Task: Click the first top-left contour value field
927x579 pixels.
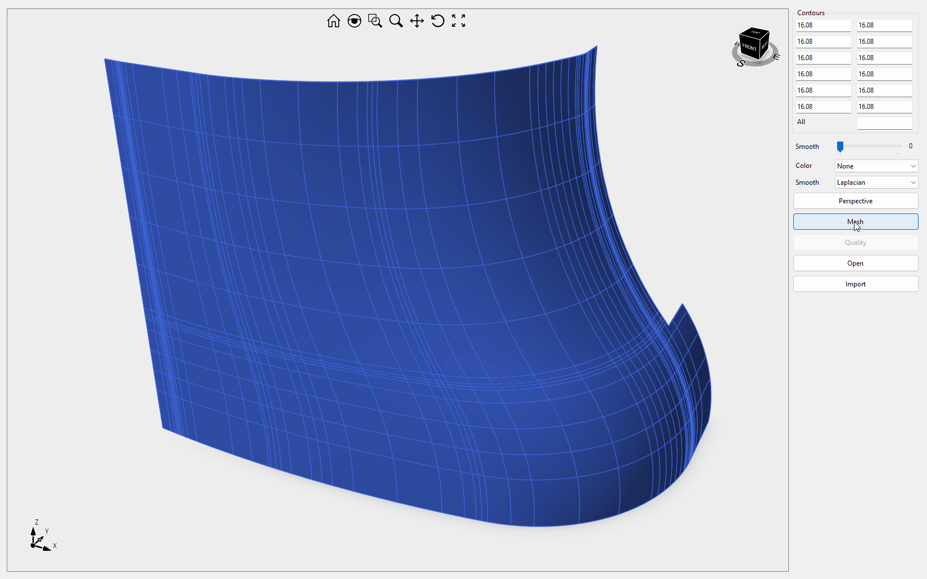Action: (823, 25)
